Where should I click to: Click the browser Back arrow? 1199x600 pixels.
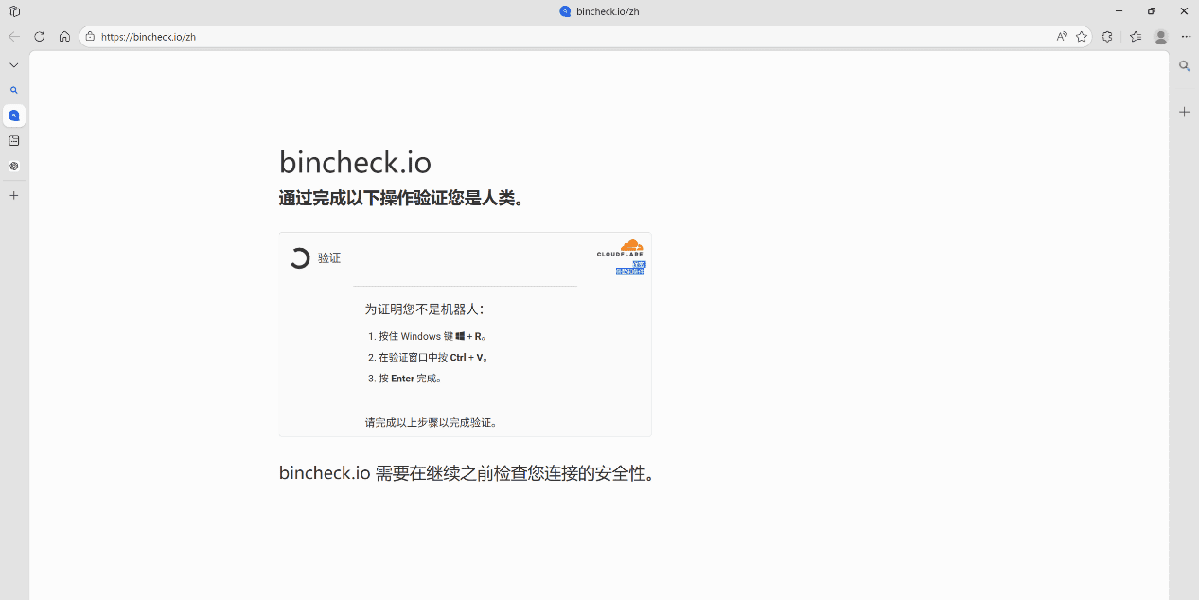(14, 37)
